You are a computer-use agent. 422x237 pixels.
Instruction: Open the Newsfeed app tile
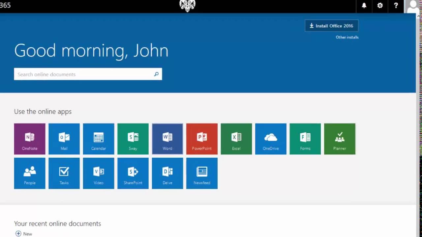(x=202, y=173)
